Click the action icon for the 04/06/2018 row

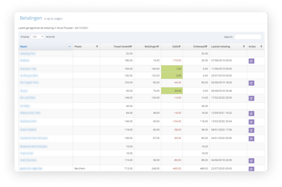pyautogui.click(x=251, y=161)
